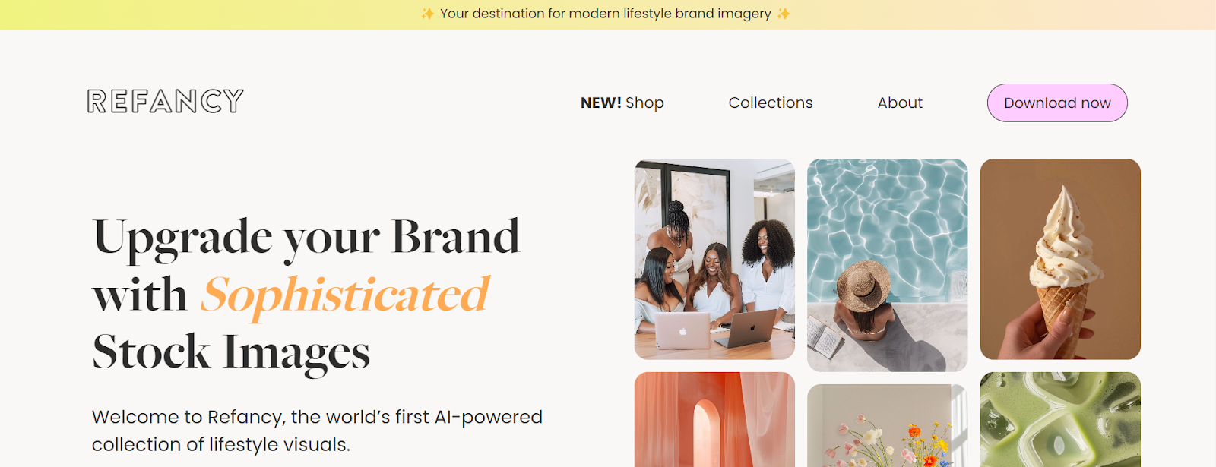This screenshot has height=467, width=1216.
Task: Click the left sparkle icon in banner
Action: click(428, 14)
